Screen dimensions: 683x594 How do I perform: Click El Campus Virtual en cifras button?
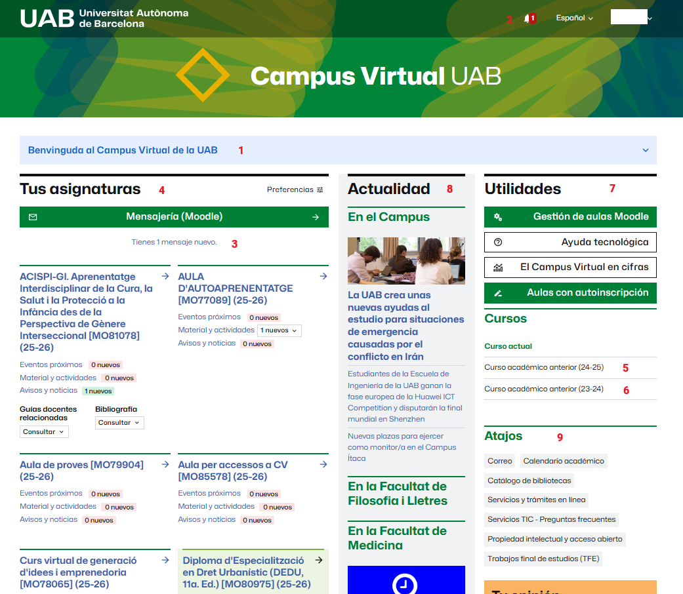tap(570, 267)
